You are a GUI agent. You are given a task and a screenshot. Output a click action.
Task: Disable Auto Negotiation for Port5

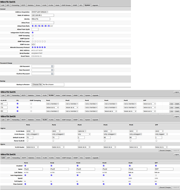(130, 175)
